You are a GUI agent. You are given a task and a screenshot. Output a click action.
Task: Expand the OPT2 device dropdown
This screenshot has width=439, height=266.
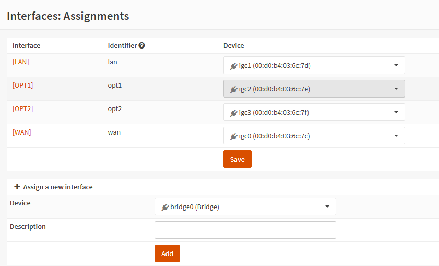314,113
